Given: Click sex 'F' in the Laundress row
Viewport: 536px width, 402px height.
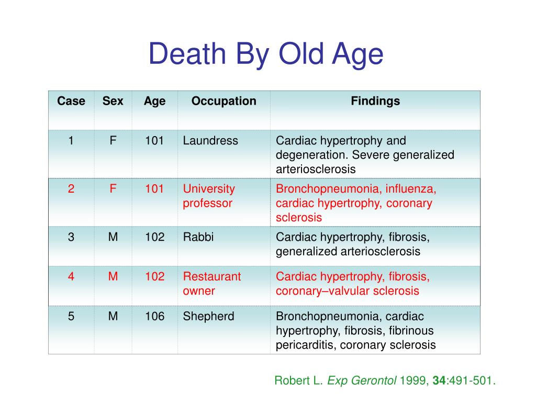Looking at the screenshot, I should (113, 140).
